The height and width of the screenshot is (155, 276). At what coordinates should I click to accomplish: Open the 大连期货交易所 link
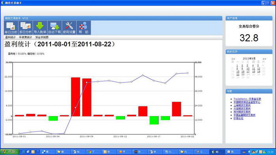click(x=242, y=109)
